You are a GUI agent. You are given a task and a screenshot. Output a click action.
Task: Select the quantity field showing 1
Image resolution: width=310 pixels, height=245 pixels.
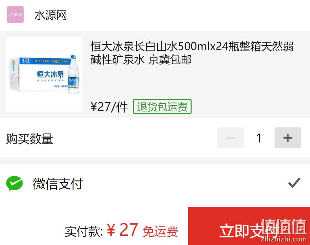coord(259,138)
